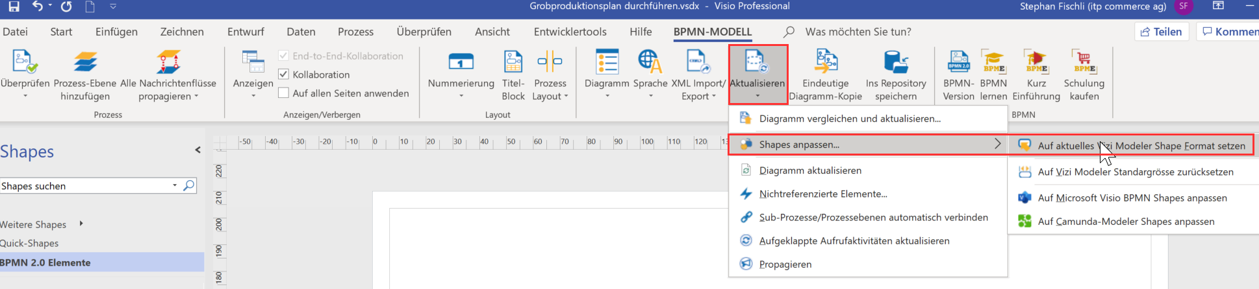Toggle the Kollaboration checkbox
Viewport: 1259px width, 289px height.
click(x=283, y=75)
